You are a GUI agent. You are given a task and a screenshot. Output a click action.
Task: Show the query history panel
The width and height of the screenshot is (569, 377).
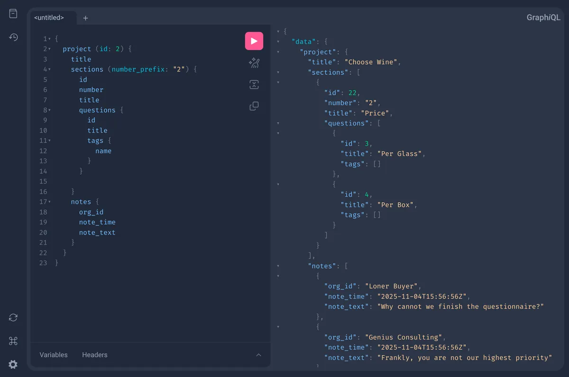pos(13,36)
